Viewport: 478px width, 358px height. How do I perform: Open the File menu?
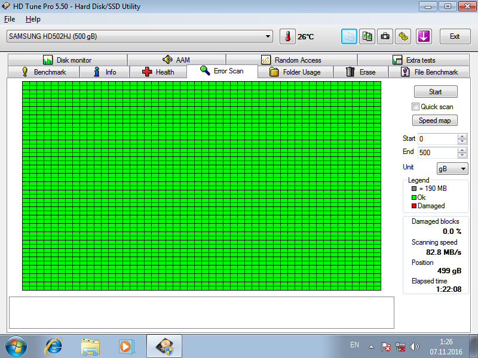(10, 19)
